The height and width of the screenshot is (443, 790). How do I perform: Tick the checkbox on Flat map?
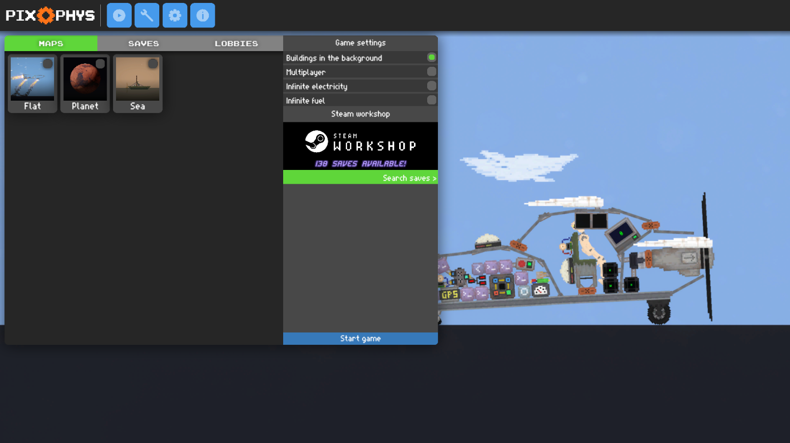coord(47,63)
